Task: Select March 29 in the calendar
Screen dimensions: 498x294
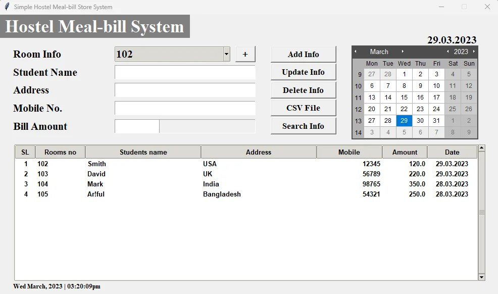Action: pyautogui.click(x=404, y=121)
